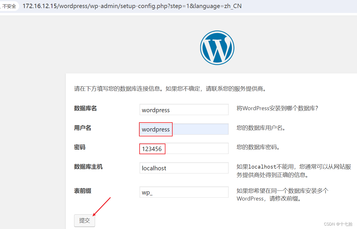
Task: Focus the 密码 input field
Action: 184,148
